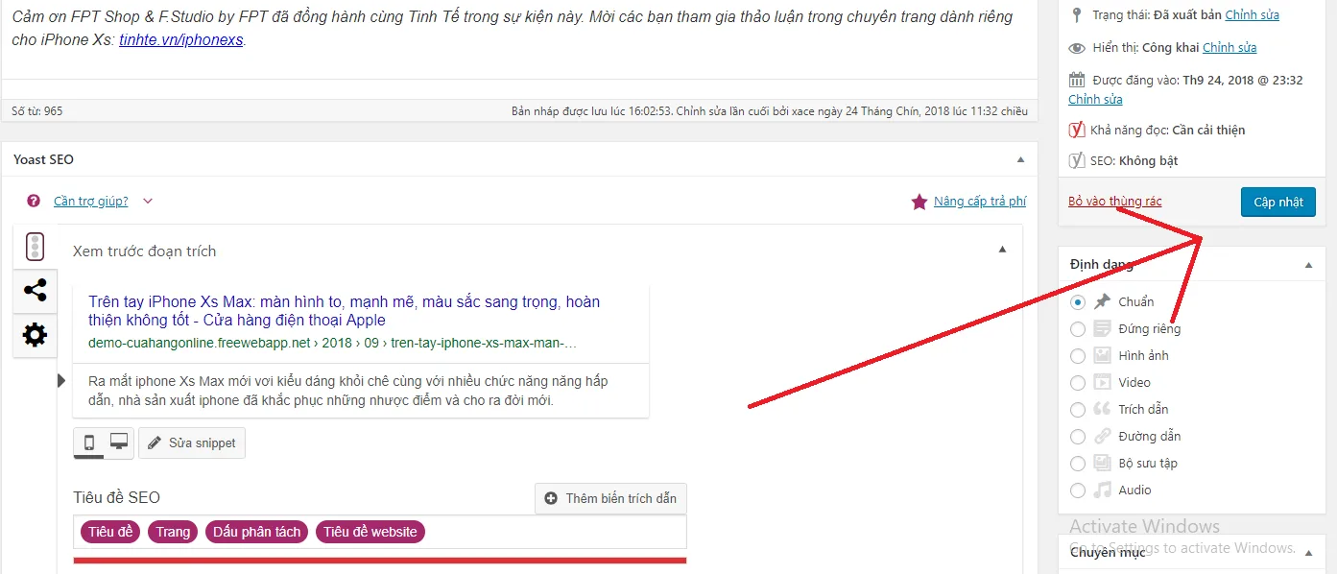This screenshot has height=574, width=1337.
Task: Click inside the Tiêu đề SEO input field
Action: [x=380, y=533]
